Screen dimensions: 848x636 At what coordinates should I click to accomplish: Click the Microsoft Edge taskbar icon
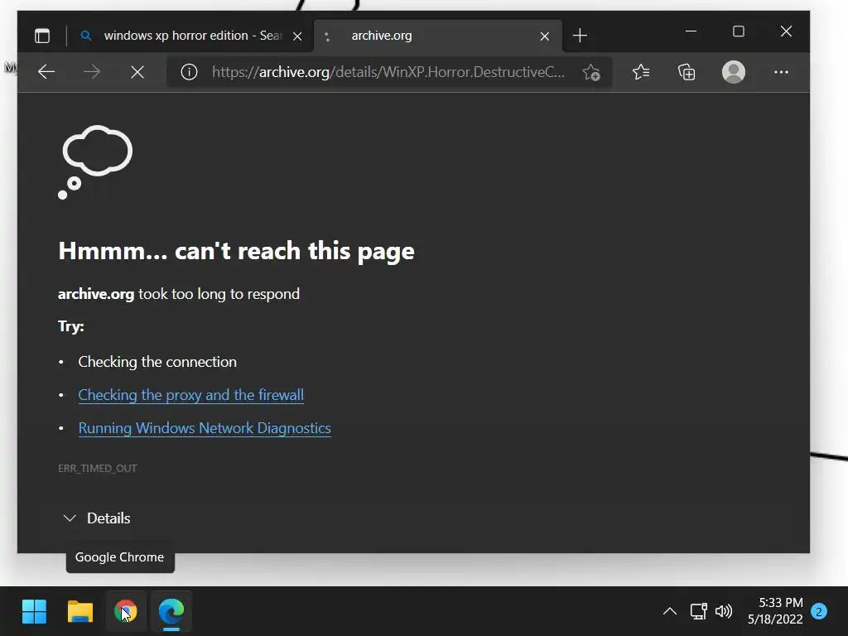tap(171, 612)
